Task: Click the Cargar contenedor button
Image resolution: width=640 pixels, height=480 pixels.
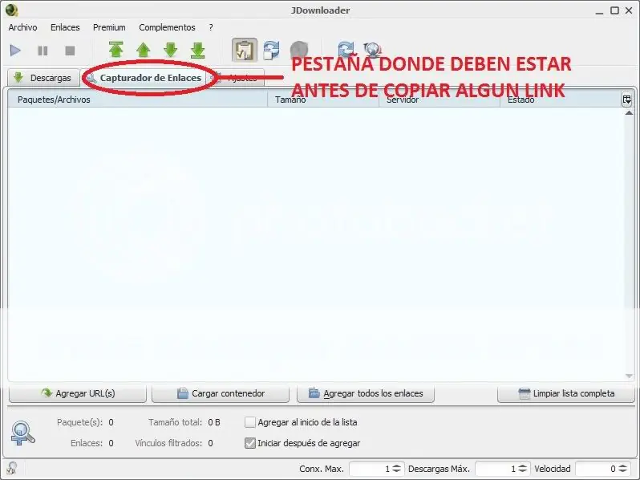Action: pyautogui.click(x=221, y=393)
